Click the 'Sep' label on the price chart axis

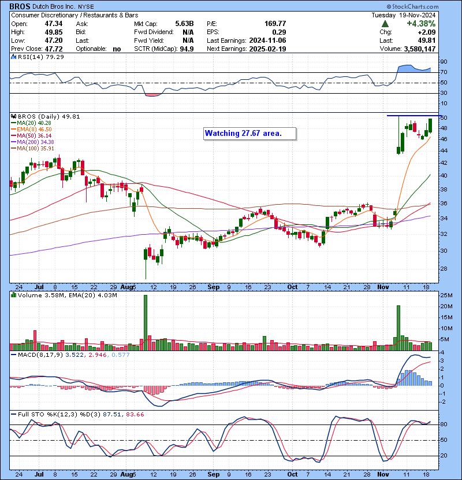(214, 287)
